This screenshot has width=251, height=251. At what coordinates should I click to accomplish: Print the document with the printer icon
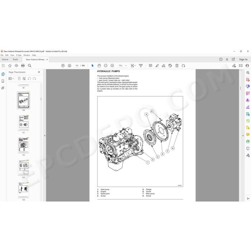pos(23,66)
